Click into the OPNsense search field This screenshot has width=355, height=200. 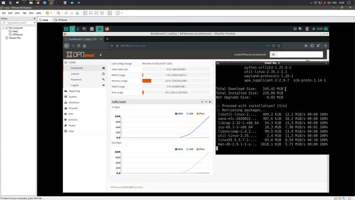[300, 54]
